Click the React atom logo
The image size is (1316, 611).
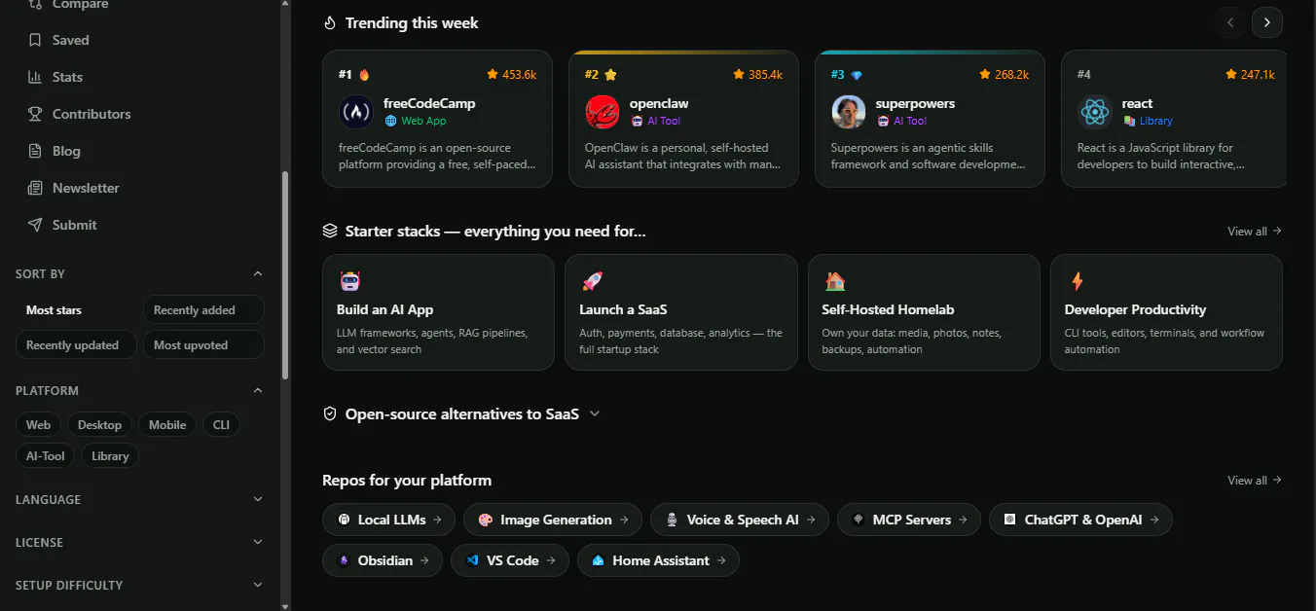[x=1095, y=112]
